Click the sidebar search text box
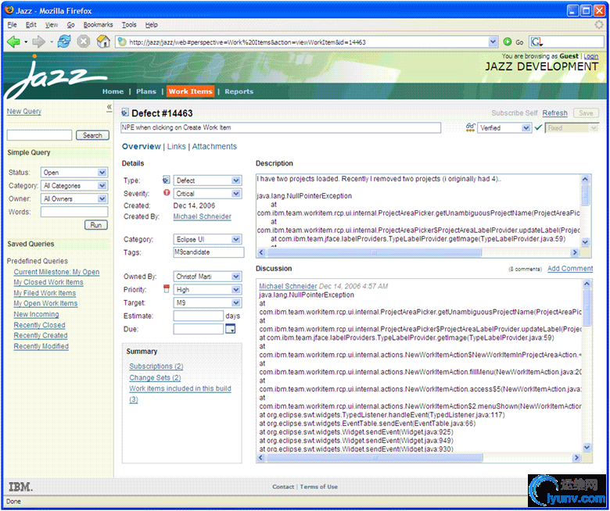 pos(39,135)
